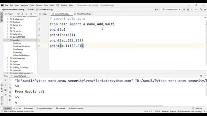
Task: Print the Run console output
Action: 10,96
